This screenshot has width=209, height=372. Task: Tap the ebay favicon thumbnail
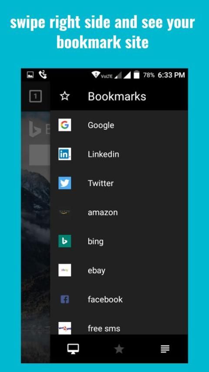pos(65,270)
